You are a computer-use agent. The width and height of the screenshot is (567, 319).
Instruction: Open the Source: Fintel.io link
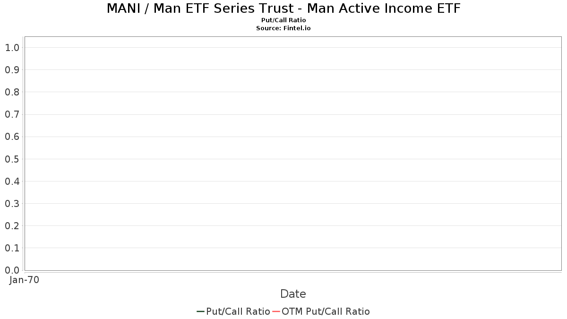point(283,28)
